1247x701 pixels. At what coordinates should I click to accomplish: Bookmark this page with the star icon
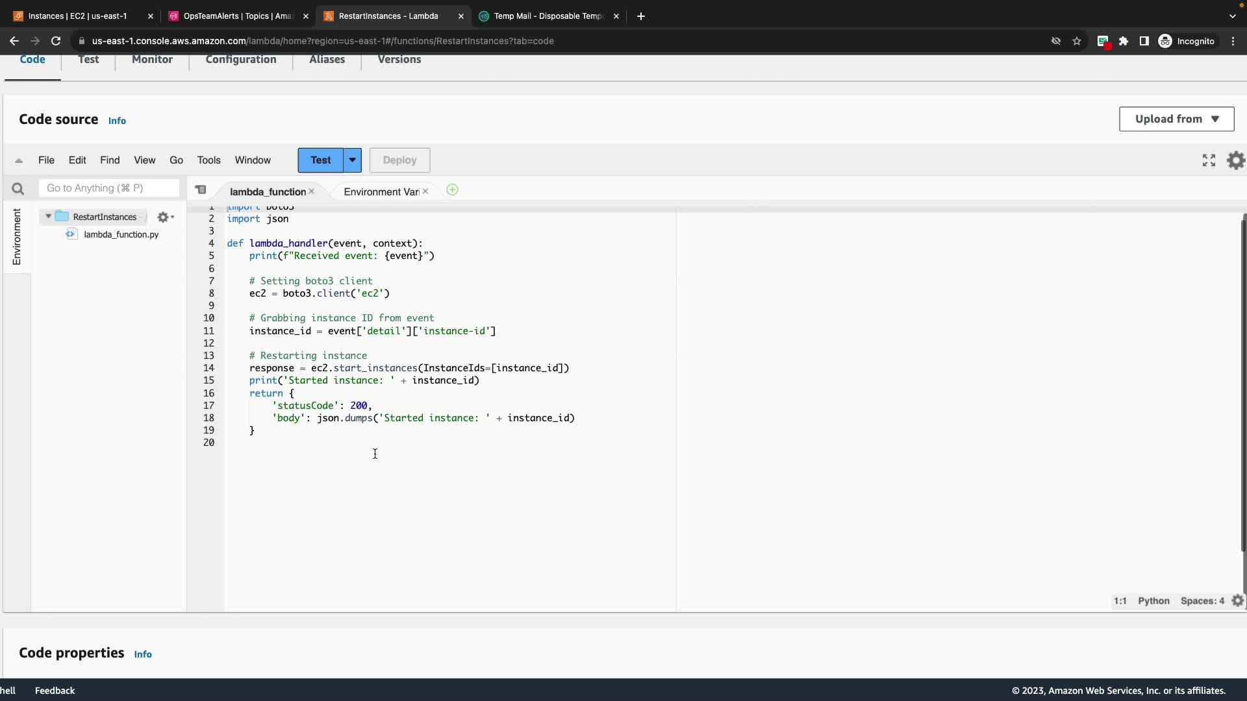1077,41
